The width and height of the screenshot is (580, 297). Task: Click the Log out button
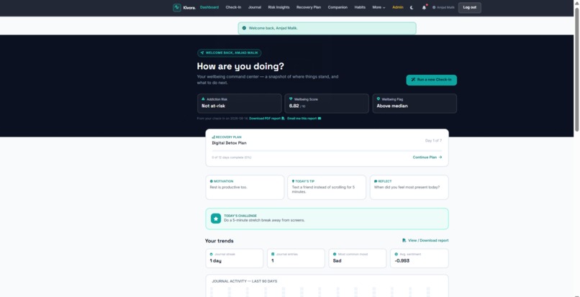coord(469,7)
